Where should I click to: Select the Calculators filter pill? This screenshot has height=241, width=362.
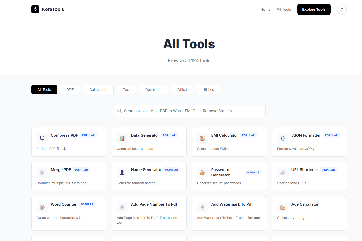(x=98, y=89)
